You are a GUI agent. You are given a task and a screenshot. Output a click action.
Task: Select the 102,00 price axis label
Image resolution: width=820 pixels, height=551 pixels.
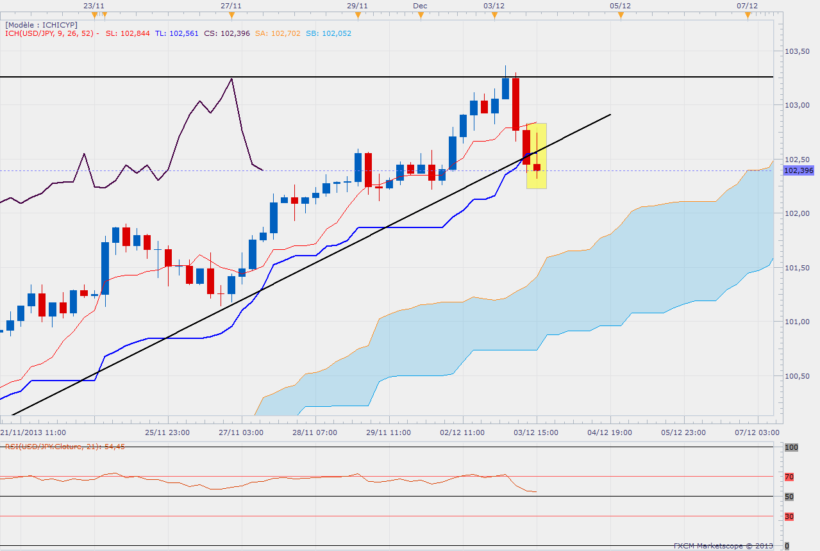point(798,213)
